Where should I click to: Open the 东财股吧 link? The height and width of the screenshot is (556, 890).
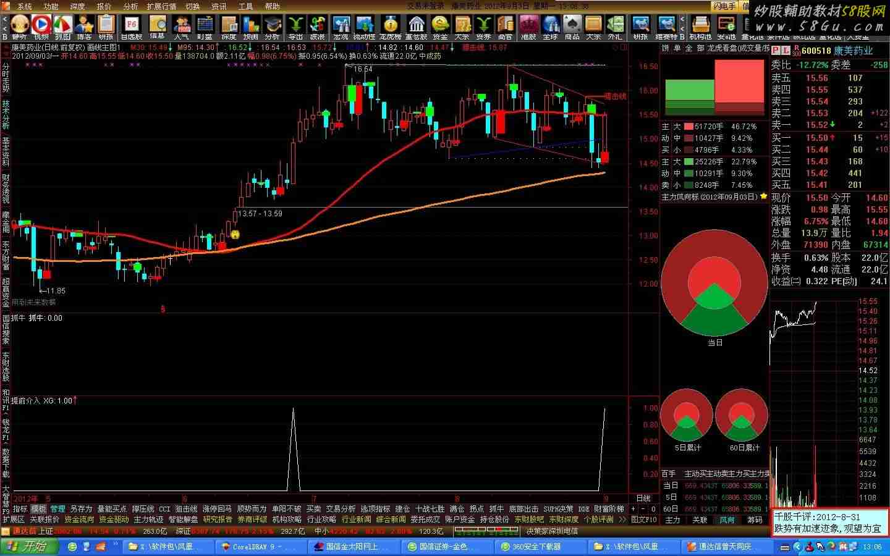click(529, 520)
